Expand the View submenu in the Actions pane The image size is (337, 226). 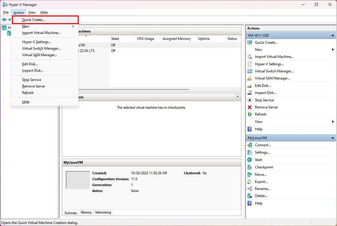[259, 121]
